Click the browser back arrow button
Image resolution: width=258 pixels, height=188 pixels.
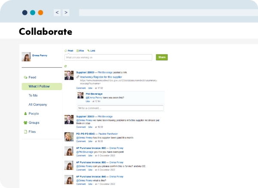pyautogui.click(x=57, y=12)
